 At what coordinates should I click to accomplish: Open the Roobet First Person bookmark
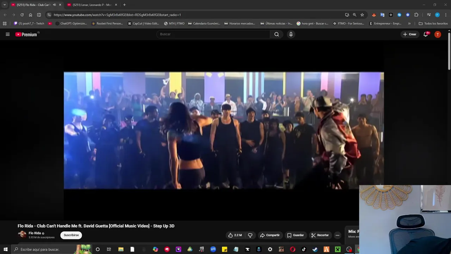[107, 24]
